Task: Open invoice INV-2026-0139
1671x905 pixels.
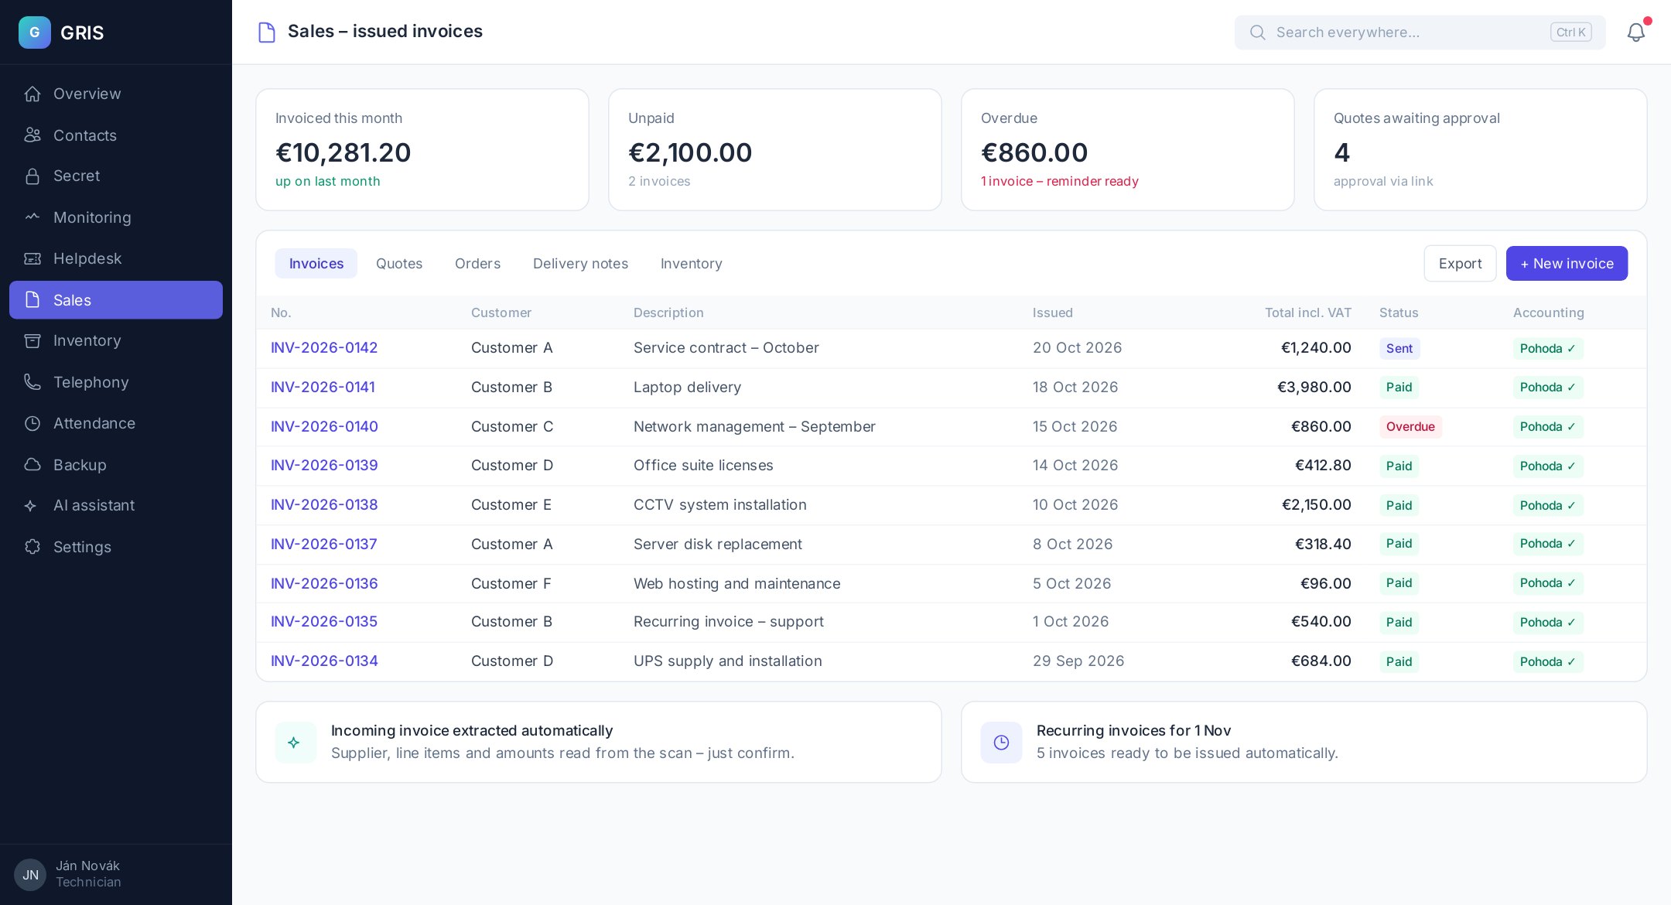Action: [324, 466]
